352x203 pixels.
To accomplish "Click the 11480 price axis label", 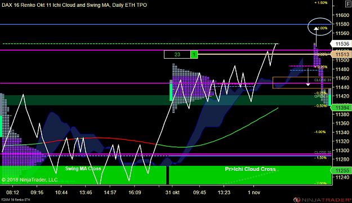I will [x=342, y=69].
